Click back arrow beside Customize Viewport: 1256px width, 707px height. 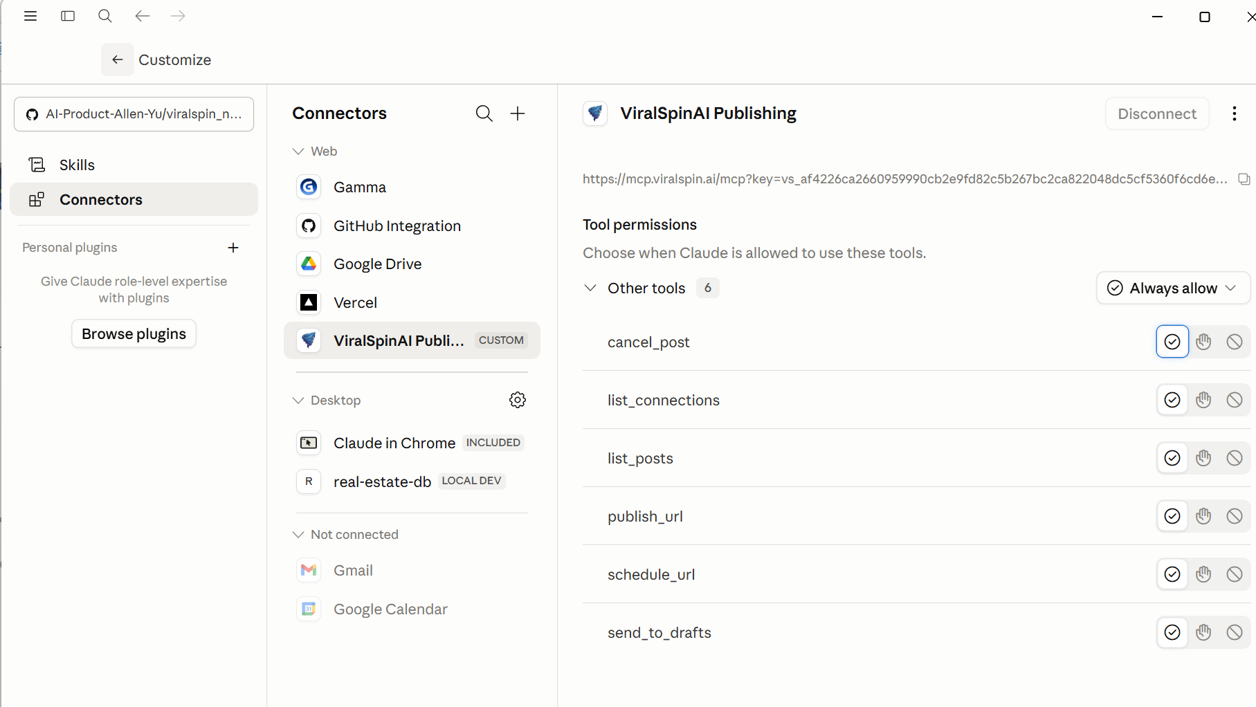click(x=118, y=59)
